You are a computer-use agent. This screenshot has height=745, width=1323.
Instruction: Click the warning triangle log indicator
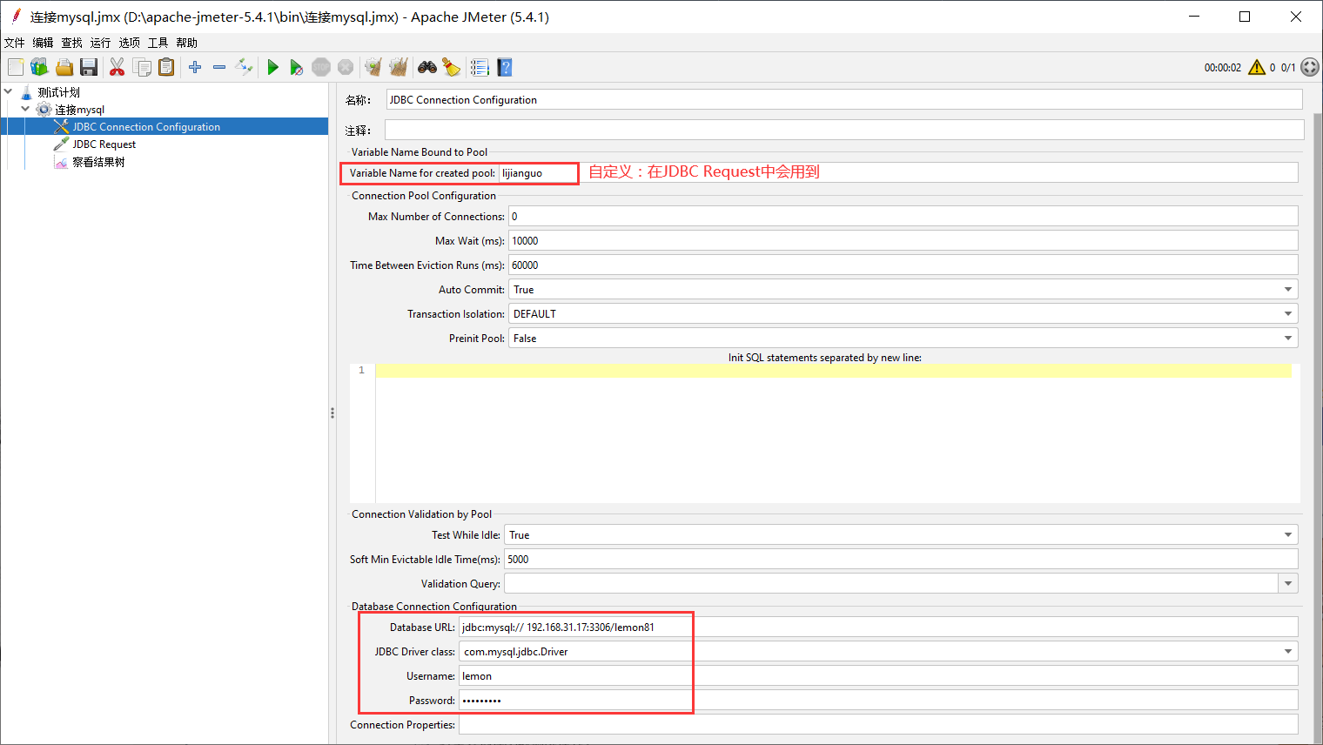click(x=1257, y=68)
